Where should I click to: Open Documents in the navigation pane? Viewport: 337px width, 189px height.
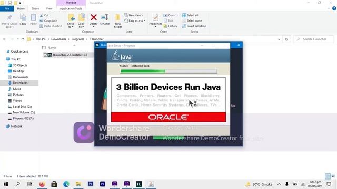tap(20, 77)
